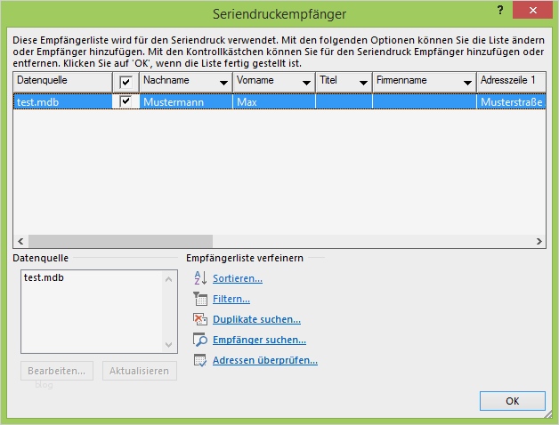Image resolution: width=559 pixels, height=425 pixels.
Task: Click the right arrow of horizontal scrollbar
Action: (539, 241)
